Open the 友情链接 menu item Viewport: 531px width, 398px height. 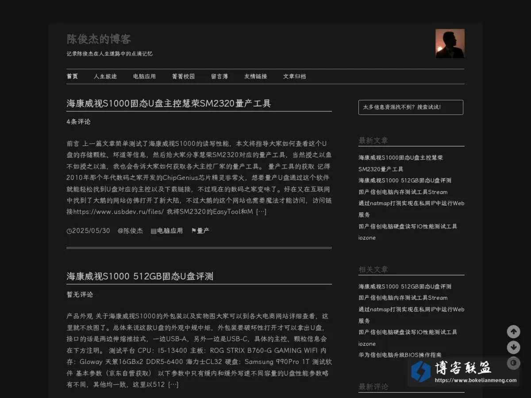click(x=256, y=77)
